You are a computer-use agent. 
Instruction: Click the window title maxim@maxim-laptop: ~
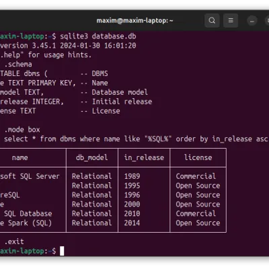point(134,21)
